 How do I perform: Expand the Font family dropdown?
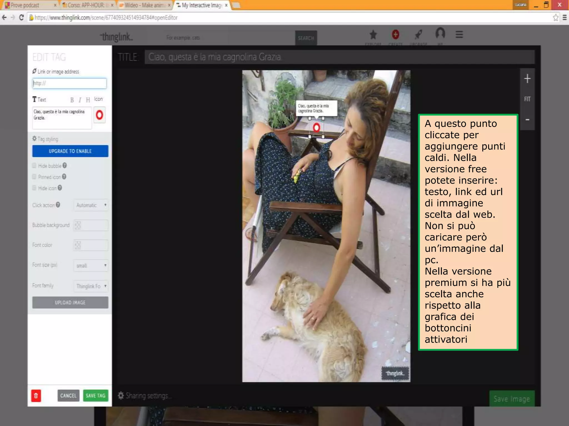coord(91,286)
